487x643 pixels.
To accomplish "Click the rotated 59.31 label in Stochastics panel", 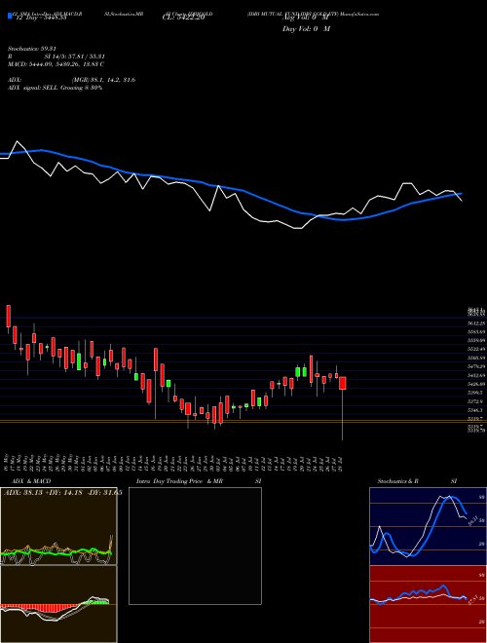I will pos(472,521).
